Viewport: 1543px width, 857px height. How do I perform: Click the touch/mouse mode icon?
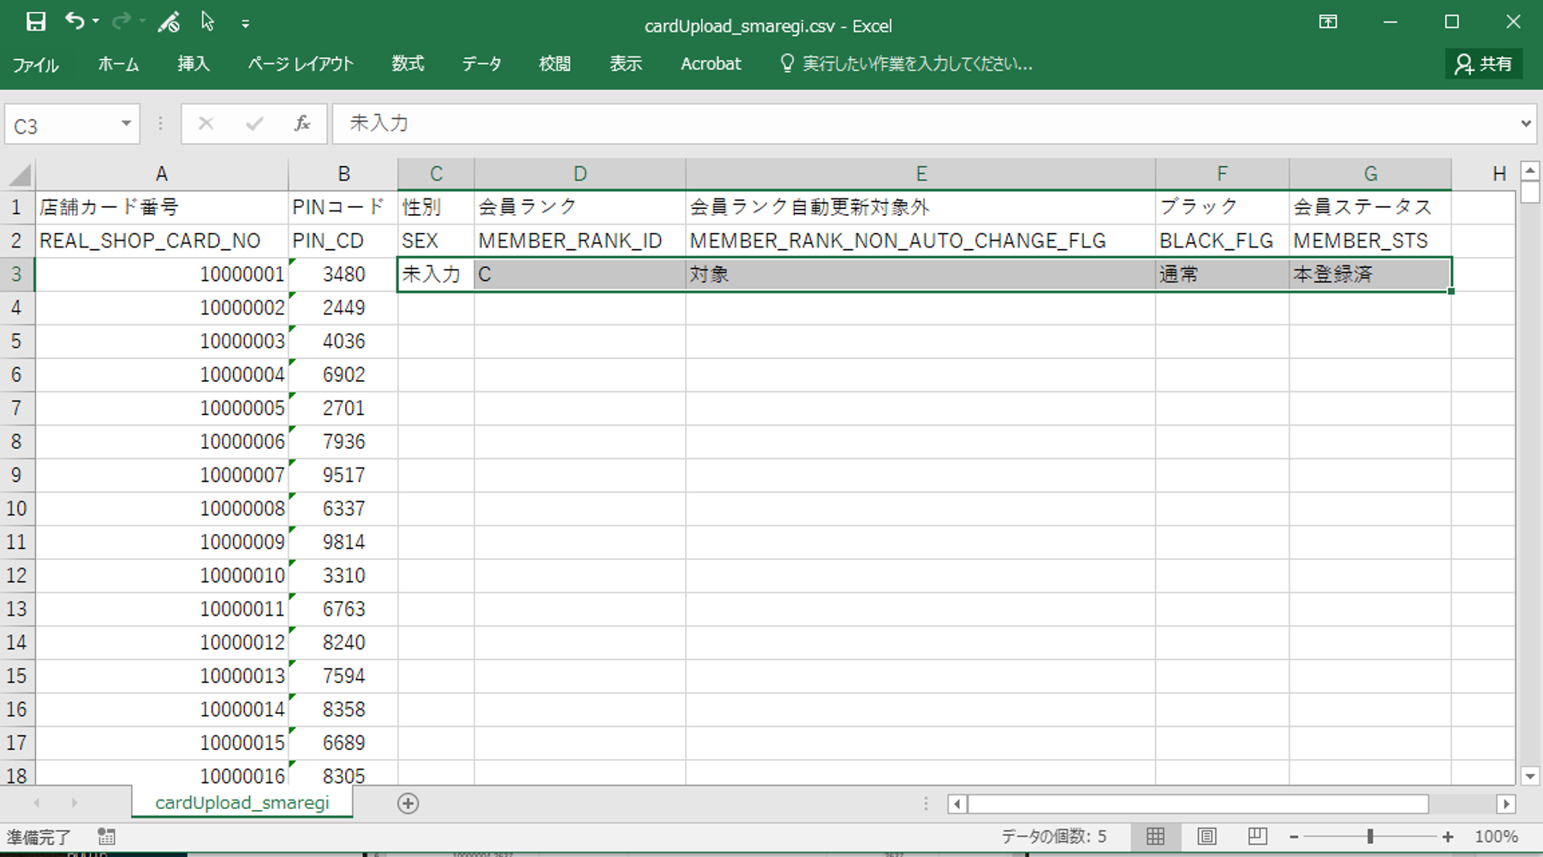[x=207, y=22]
